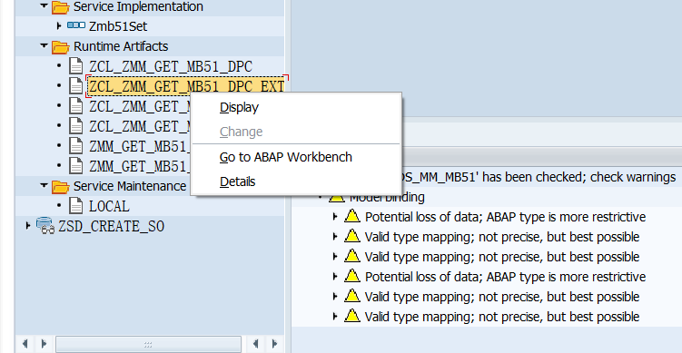
Task: Expand last Valid type mapping warning
Action: tap(335, 316)
